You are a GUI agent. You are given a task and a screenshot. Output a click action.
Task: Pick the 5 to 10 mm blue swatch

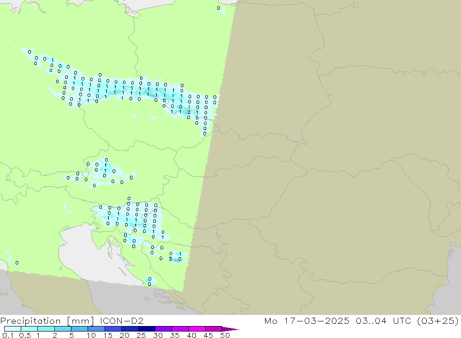tap(80, 329)
